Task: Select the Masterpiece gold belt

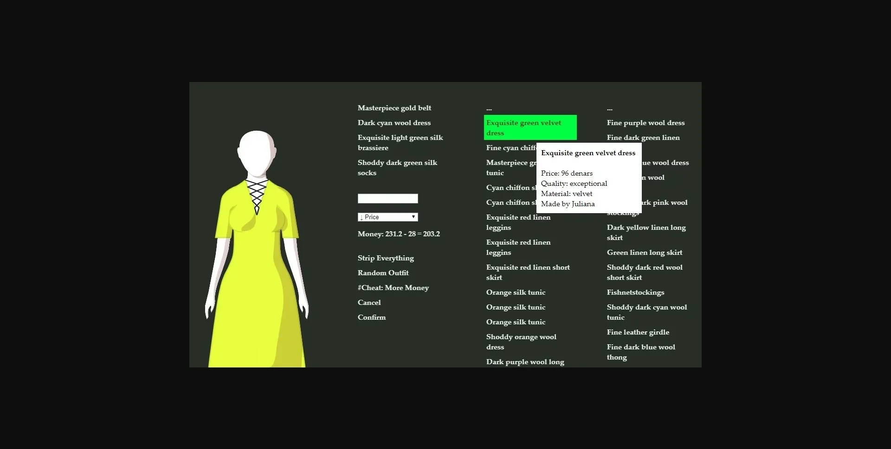Action: coord(394,108)
